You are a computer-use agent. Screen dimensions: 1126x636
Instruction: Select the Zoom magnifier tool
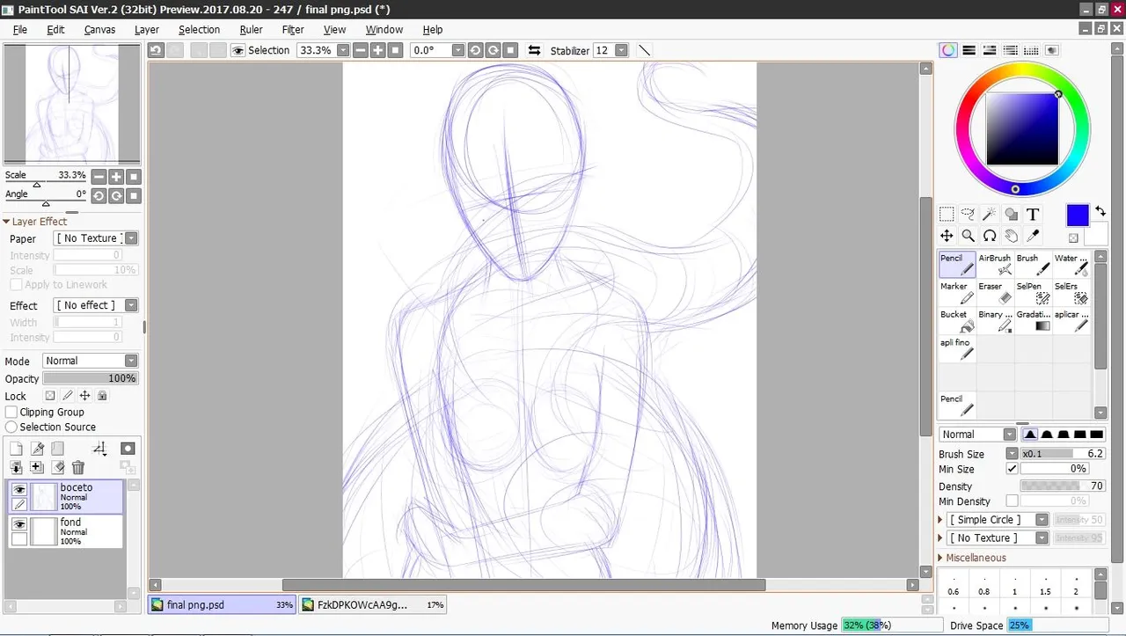pos(968,236)
